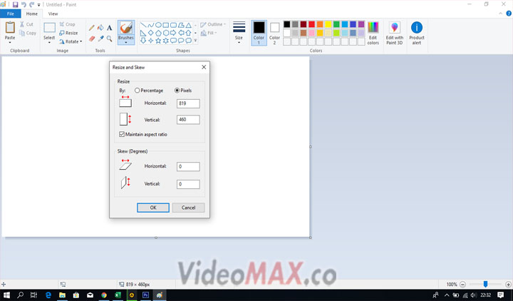The image size is (513, 301).
Task: Pick the red color swatch
Action: tap(311, 24)
